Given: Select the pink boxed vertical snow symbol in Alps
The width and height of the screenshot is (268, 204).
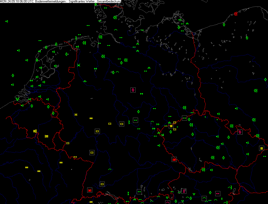Looking at the screenshot, I should (x=184, y=191).
